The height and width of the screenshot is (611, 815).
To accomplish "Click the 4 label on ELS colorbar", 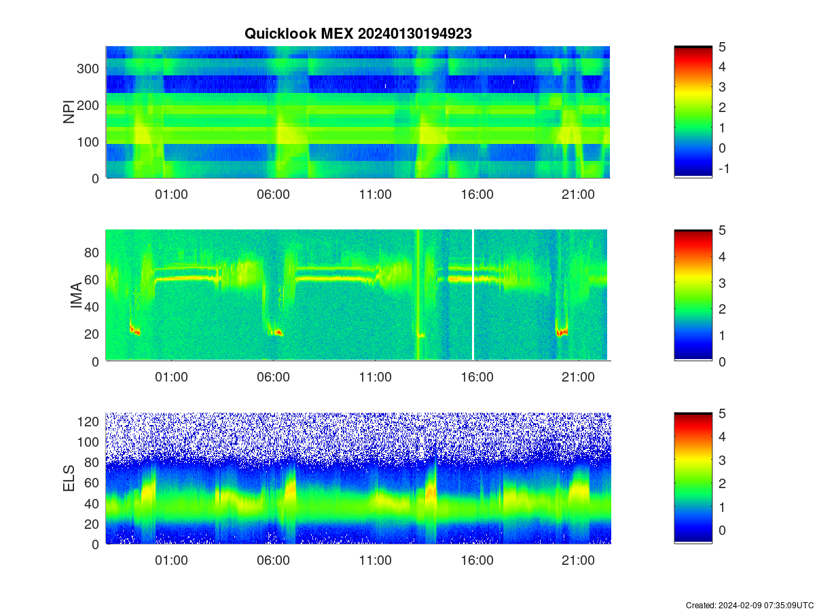I will coord(722,437).
